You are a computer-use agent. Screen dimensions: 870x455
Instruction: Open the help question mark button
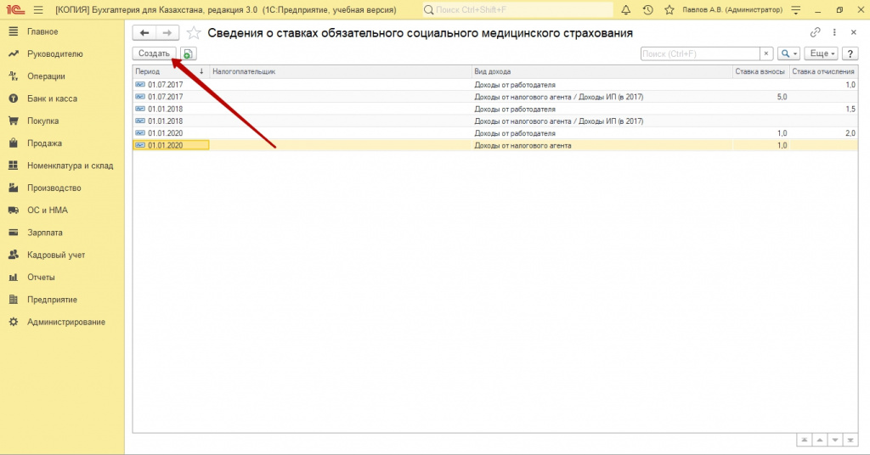click(x=850, y=53)
